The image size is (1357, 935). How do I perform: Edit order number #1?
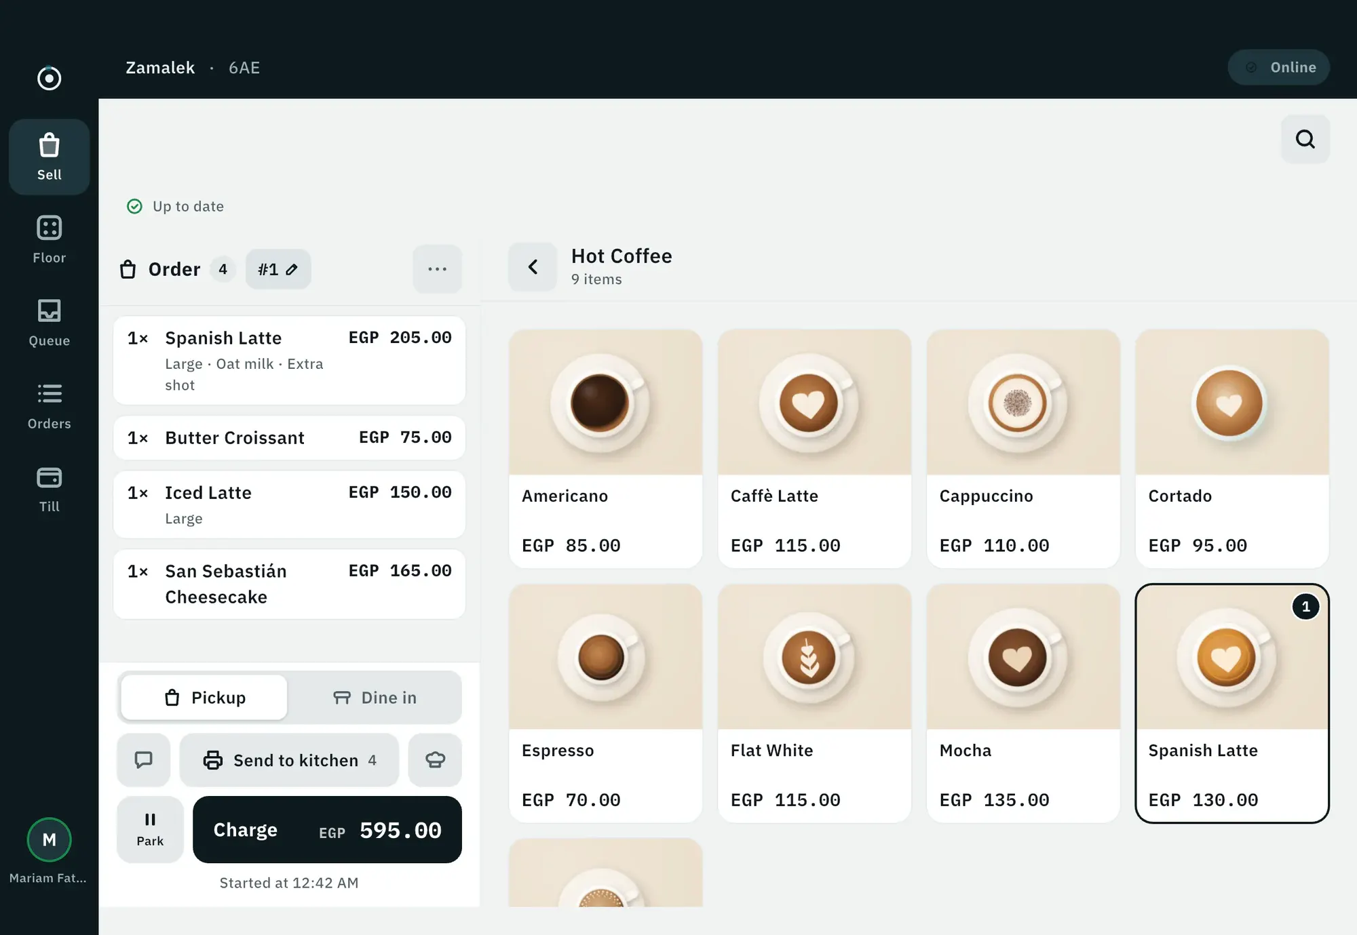tap(278, 269)
